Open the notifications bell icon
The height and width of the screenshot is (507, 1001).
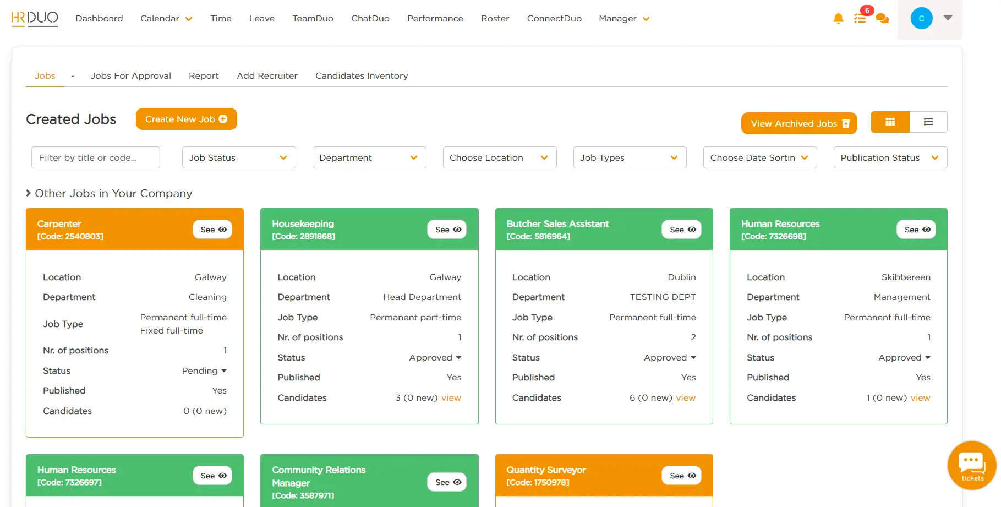pos(838,19)
